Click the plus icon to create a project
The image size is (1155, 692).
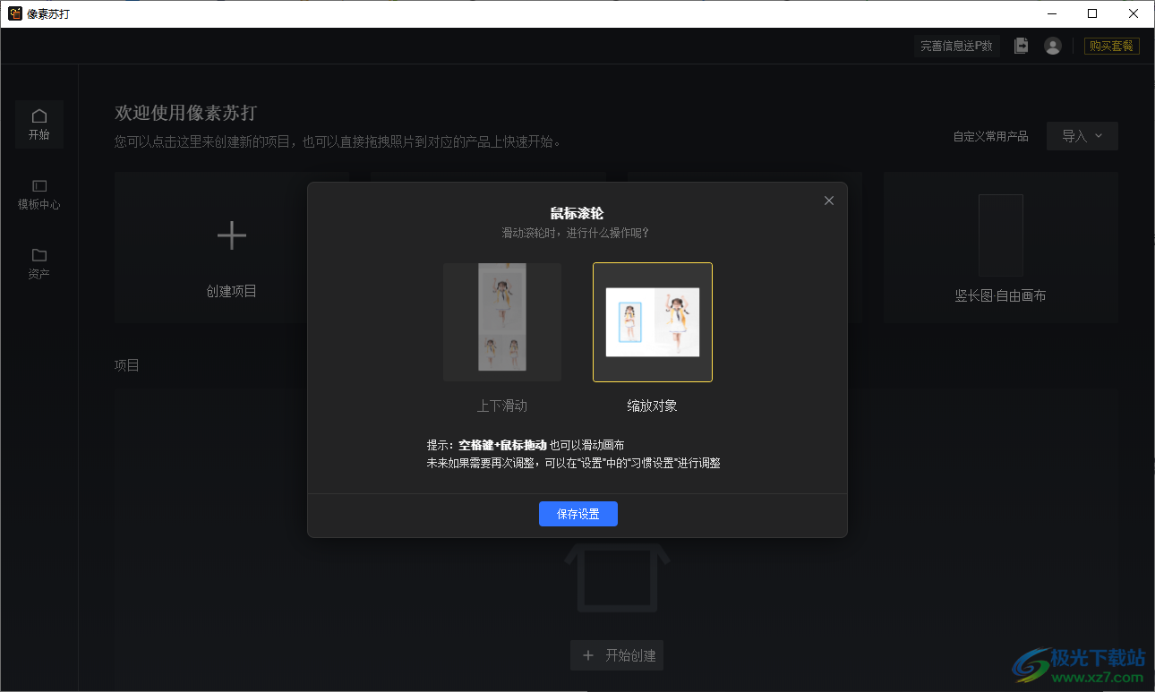[231, 235]
